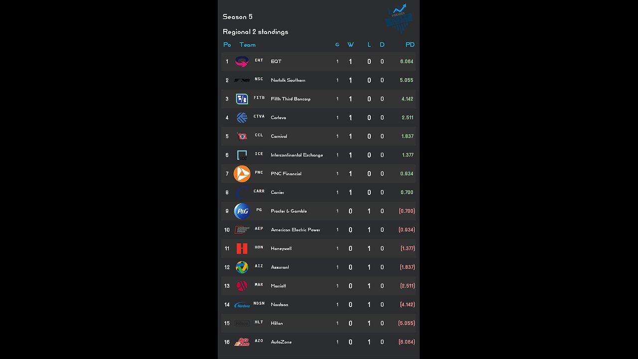Click the W column header
This screenshot has width=638, height=359.
(x=350, y=45)
